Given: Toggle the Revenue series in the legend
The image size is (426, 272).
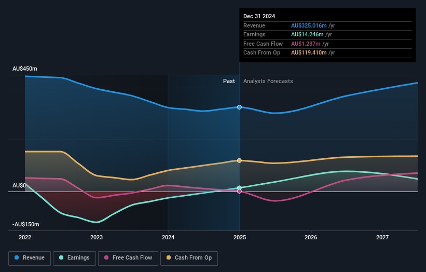Looking at the screenshot, I should pyautogui.click(x=30, y=257).
